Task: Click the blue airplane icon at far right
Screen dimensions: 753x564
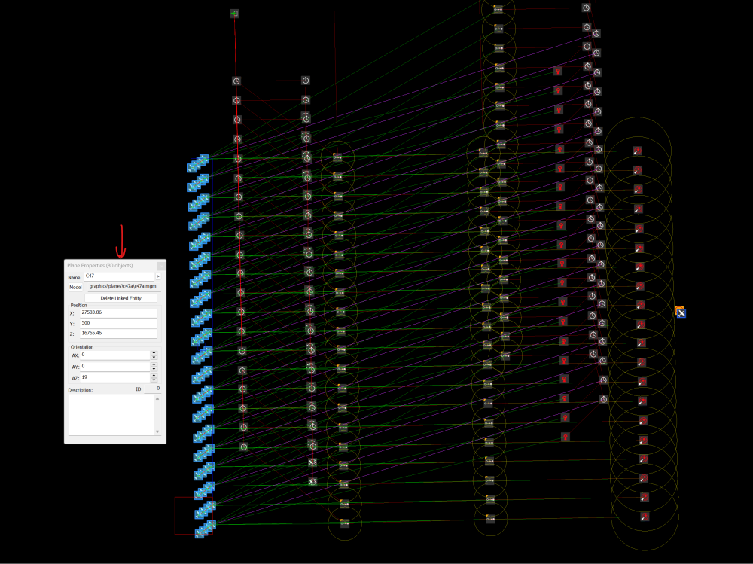Action: (x=680, y=312)
